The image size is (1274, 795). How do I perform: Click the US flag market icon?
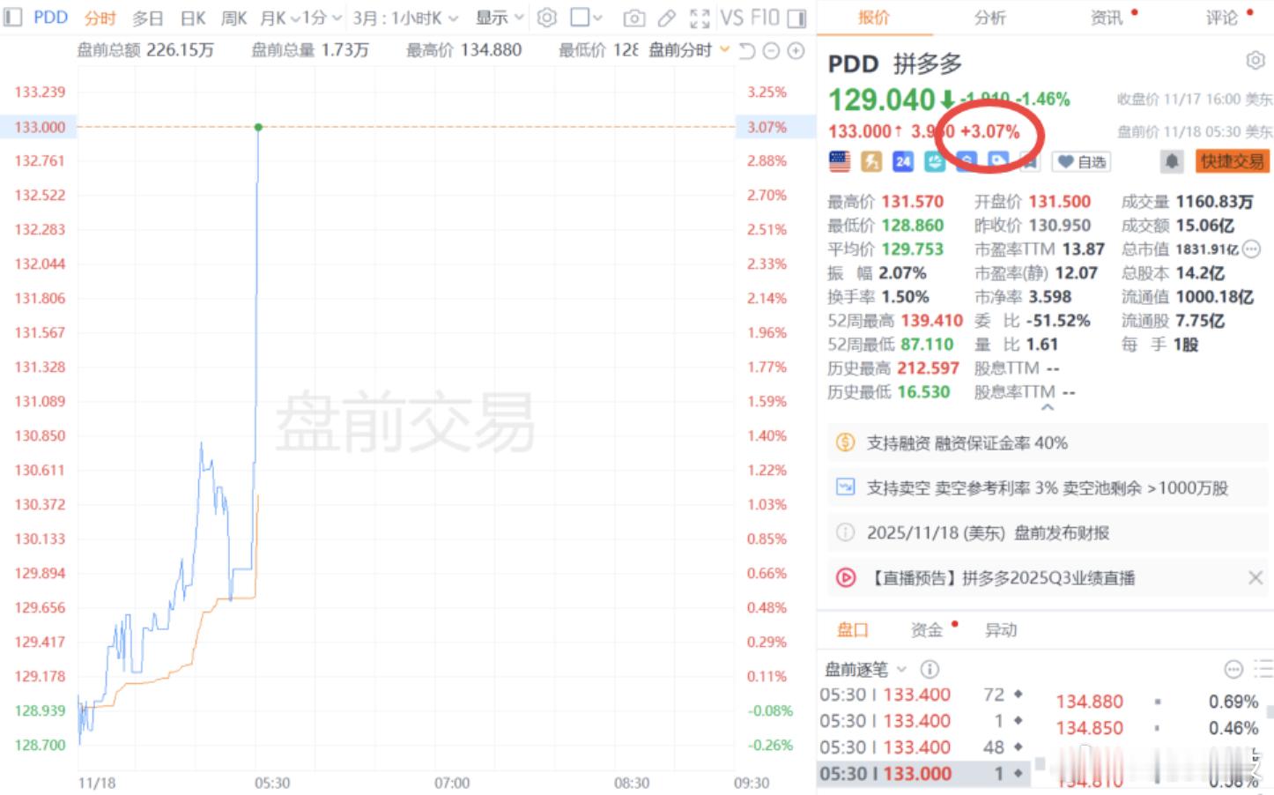tap(840, 161)
